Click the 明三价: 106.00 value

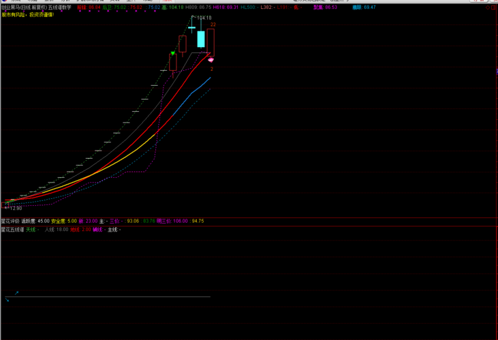click(x=172, y=221)
